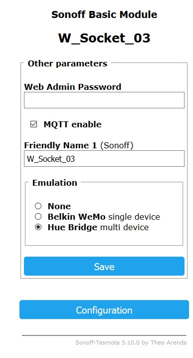Click the 'Sonoff Basic Module' title
Viewport: 193px width, 358px height.
point(104,14)
